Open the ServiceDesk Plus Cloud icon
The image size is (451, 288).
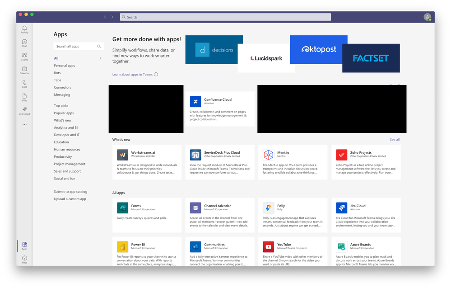coord(195,155)
